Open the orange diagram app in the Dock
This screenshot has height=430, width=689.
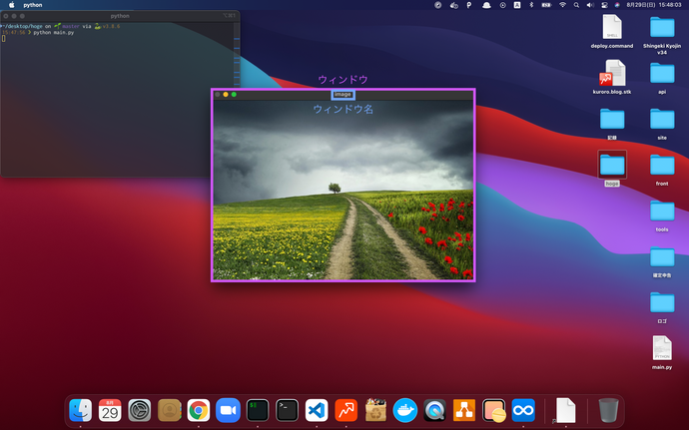click(464, 410)
